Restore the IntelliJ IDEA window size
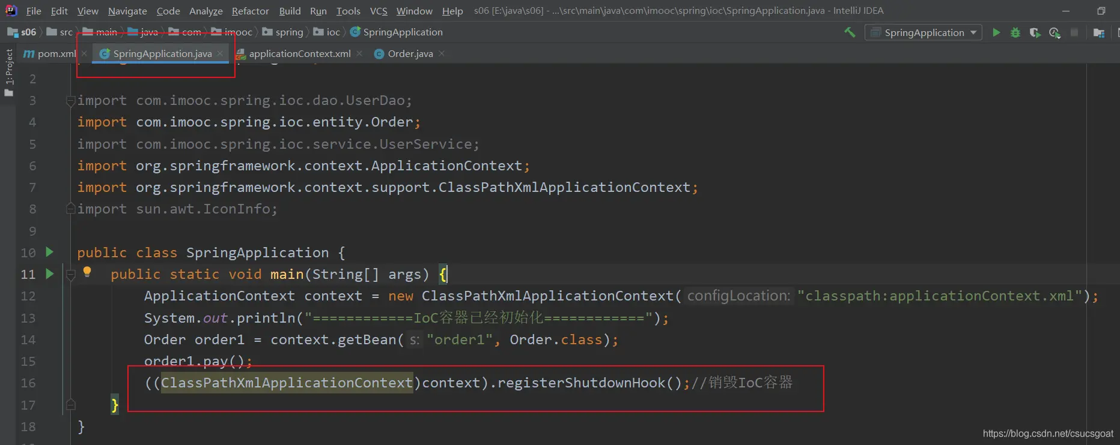Viewport: 1120px width, 445px height. (x=1101, y=11)
